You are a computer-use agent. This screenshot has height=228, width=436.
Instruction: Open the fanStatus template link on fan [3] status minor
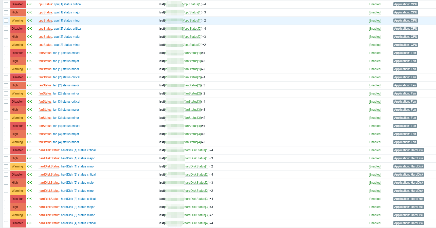[45, 118]
